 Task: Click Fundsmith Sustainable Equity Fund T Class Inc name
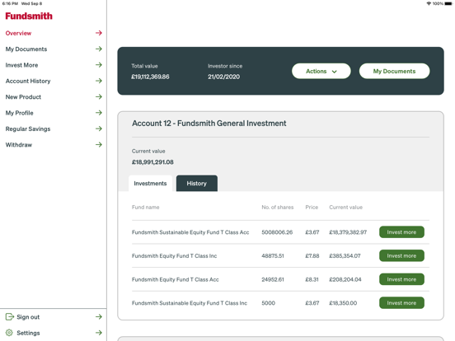click(x=190, y=303)
